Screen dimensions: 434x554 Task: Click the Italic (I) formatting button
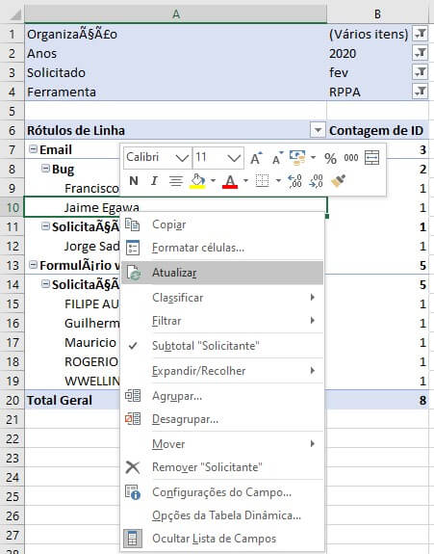154,181
